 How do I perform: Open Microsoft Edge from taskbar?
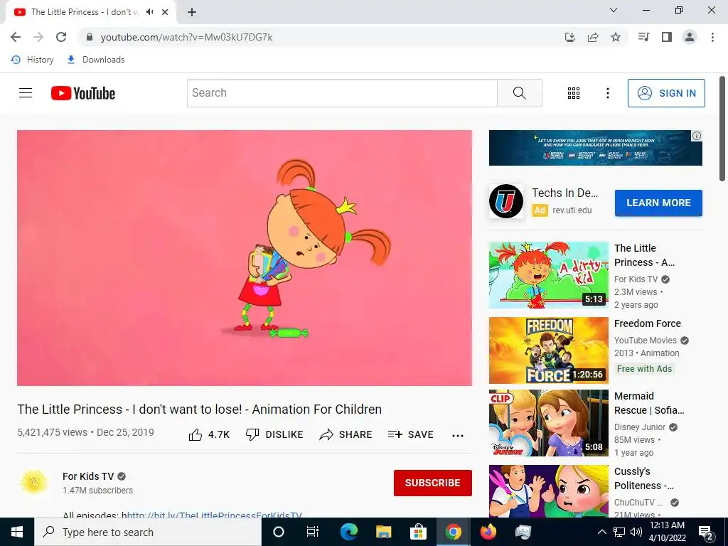tap(348, 532)
